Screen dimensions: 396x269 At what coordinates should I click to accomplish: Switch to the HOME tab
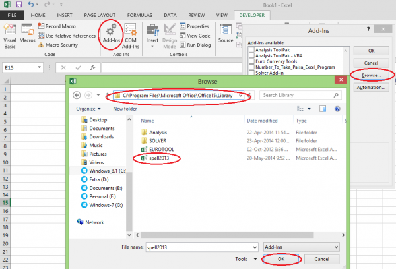[x=38, y=15]
